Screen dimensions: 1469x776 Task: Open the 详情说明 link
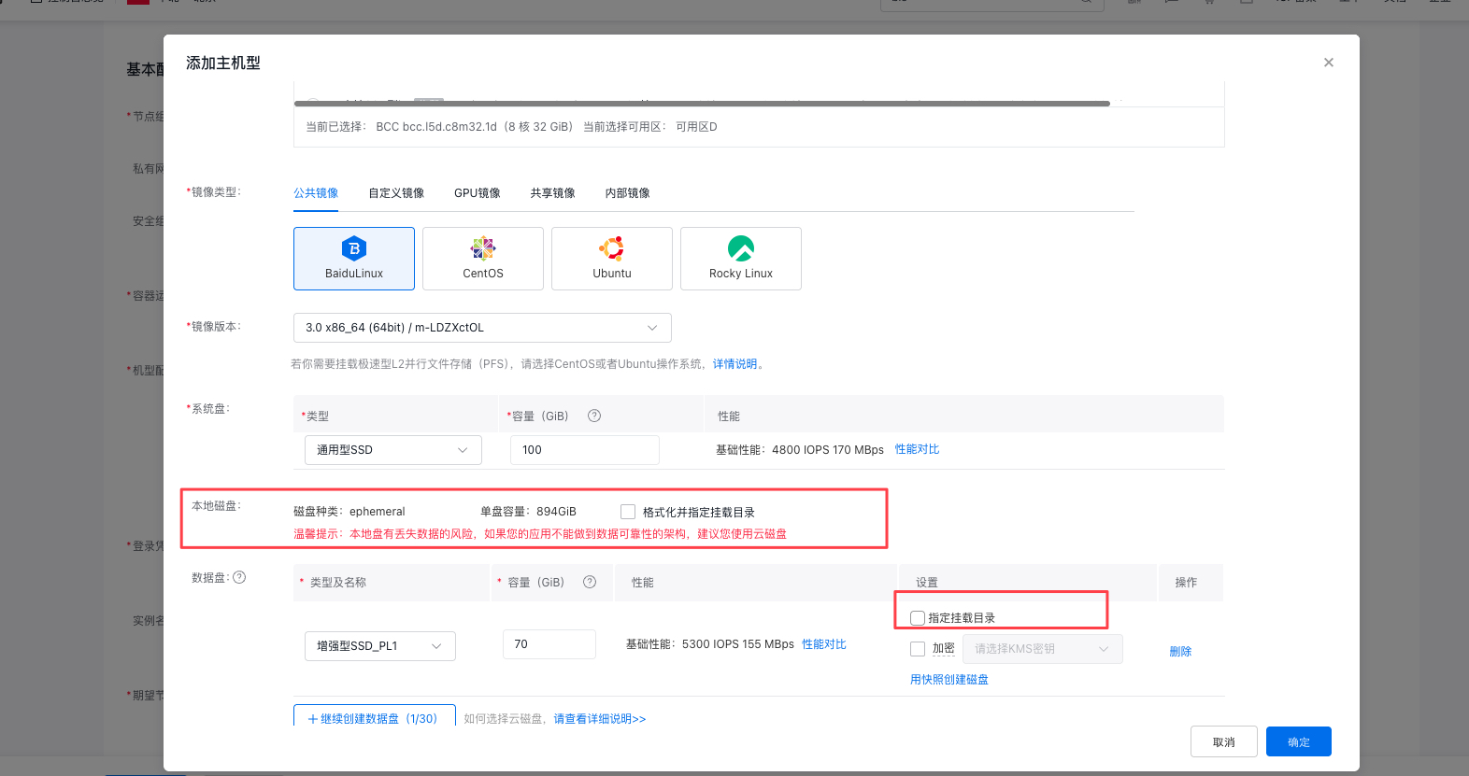tap(735, 364)
